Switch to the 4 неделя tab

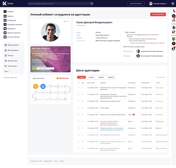pyautogui.click(x=110, y=77)
